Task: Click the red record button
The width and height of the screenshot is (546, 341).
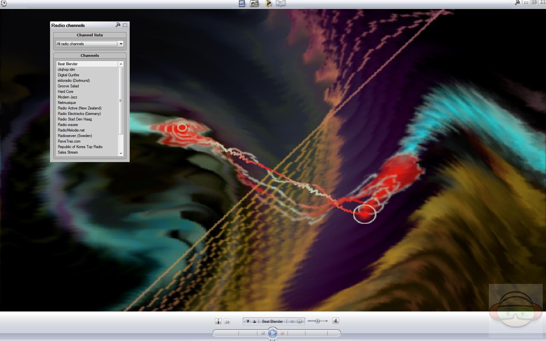Action: point(282,333)
